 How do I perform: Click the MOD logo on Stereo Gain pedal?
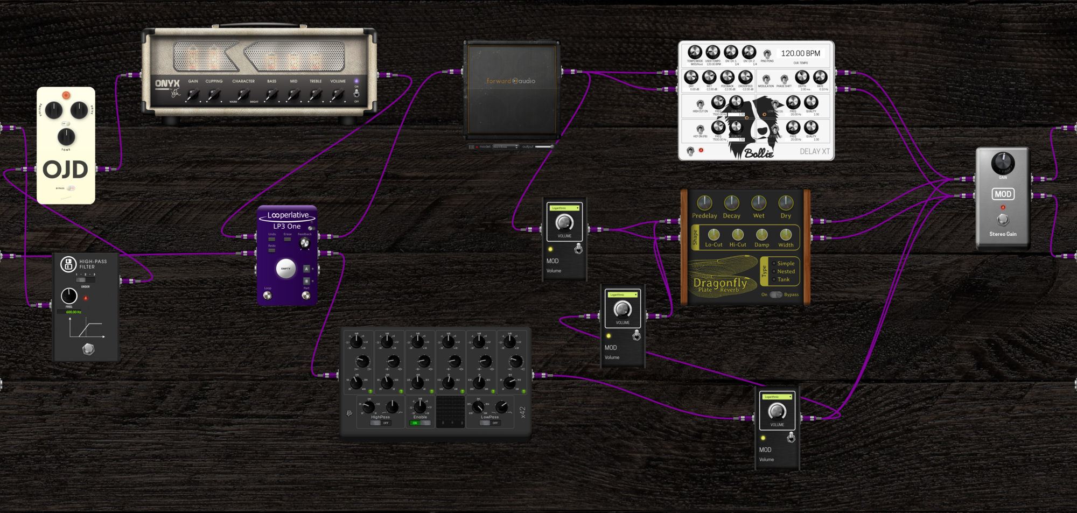point(1003,194)
